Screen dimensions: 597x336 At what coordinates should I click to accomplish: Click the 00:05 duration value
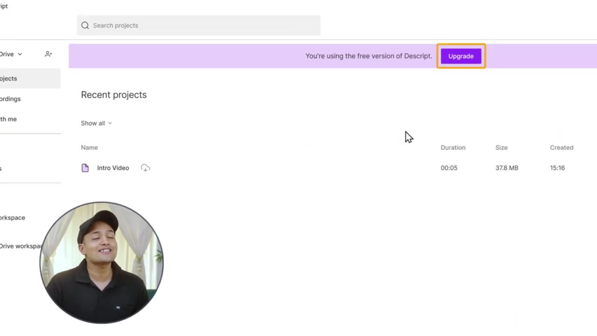click(449, 168)
